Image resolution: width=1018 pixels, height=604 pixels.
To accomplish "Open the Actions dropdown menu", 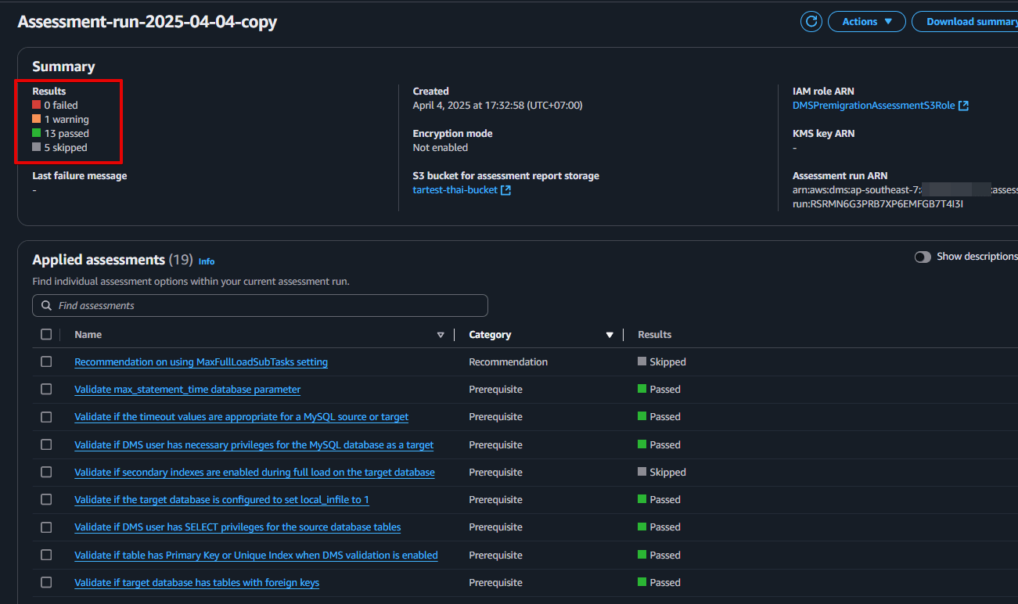I will (x=867, y=21).
